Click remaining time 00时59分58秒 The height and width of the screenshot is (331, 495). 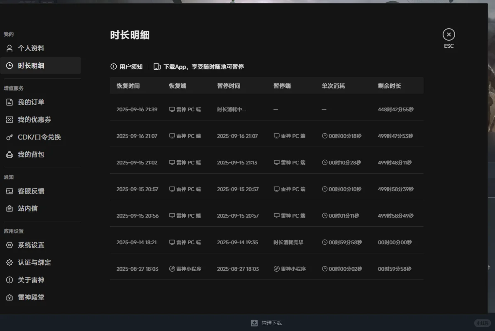[x=395, y=269]
